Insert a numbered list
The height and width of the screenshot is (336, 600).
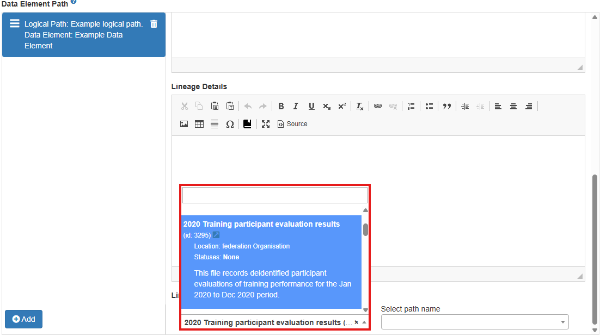[x=411, y=106]
